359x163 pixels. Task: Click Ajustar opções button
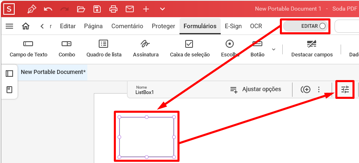(256, 89)
